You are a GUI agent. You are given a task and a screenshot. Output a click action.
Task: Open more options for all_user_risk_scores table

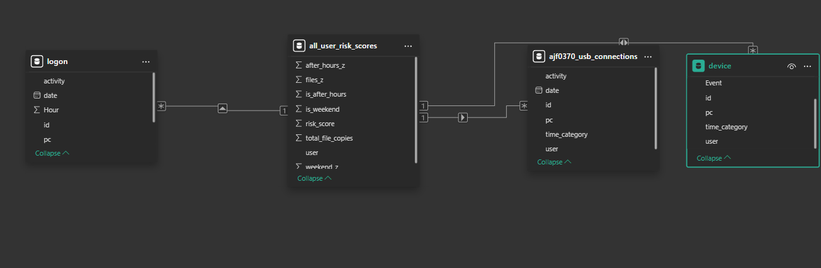coord(408,46)
